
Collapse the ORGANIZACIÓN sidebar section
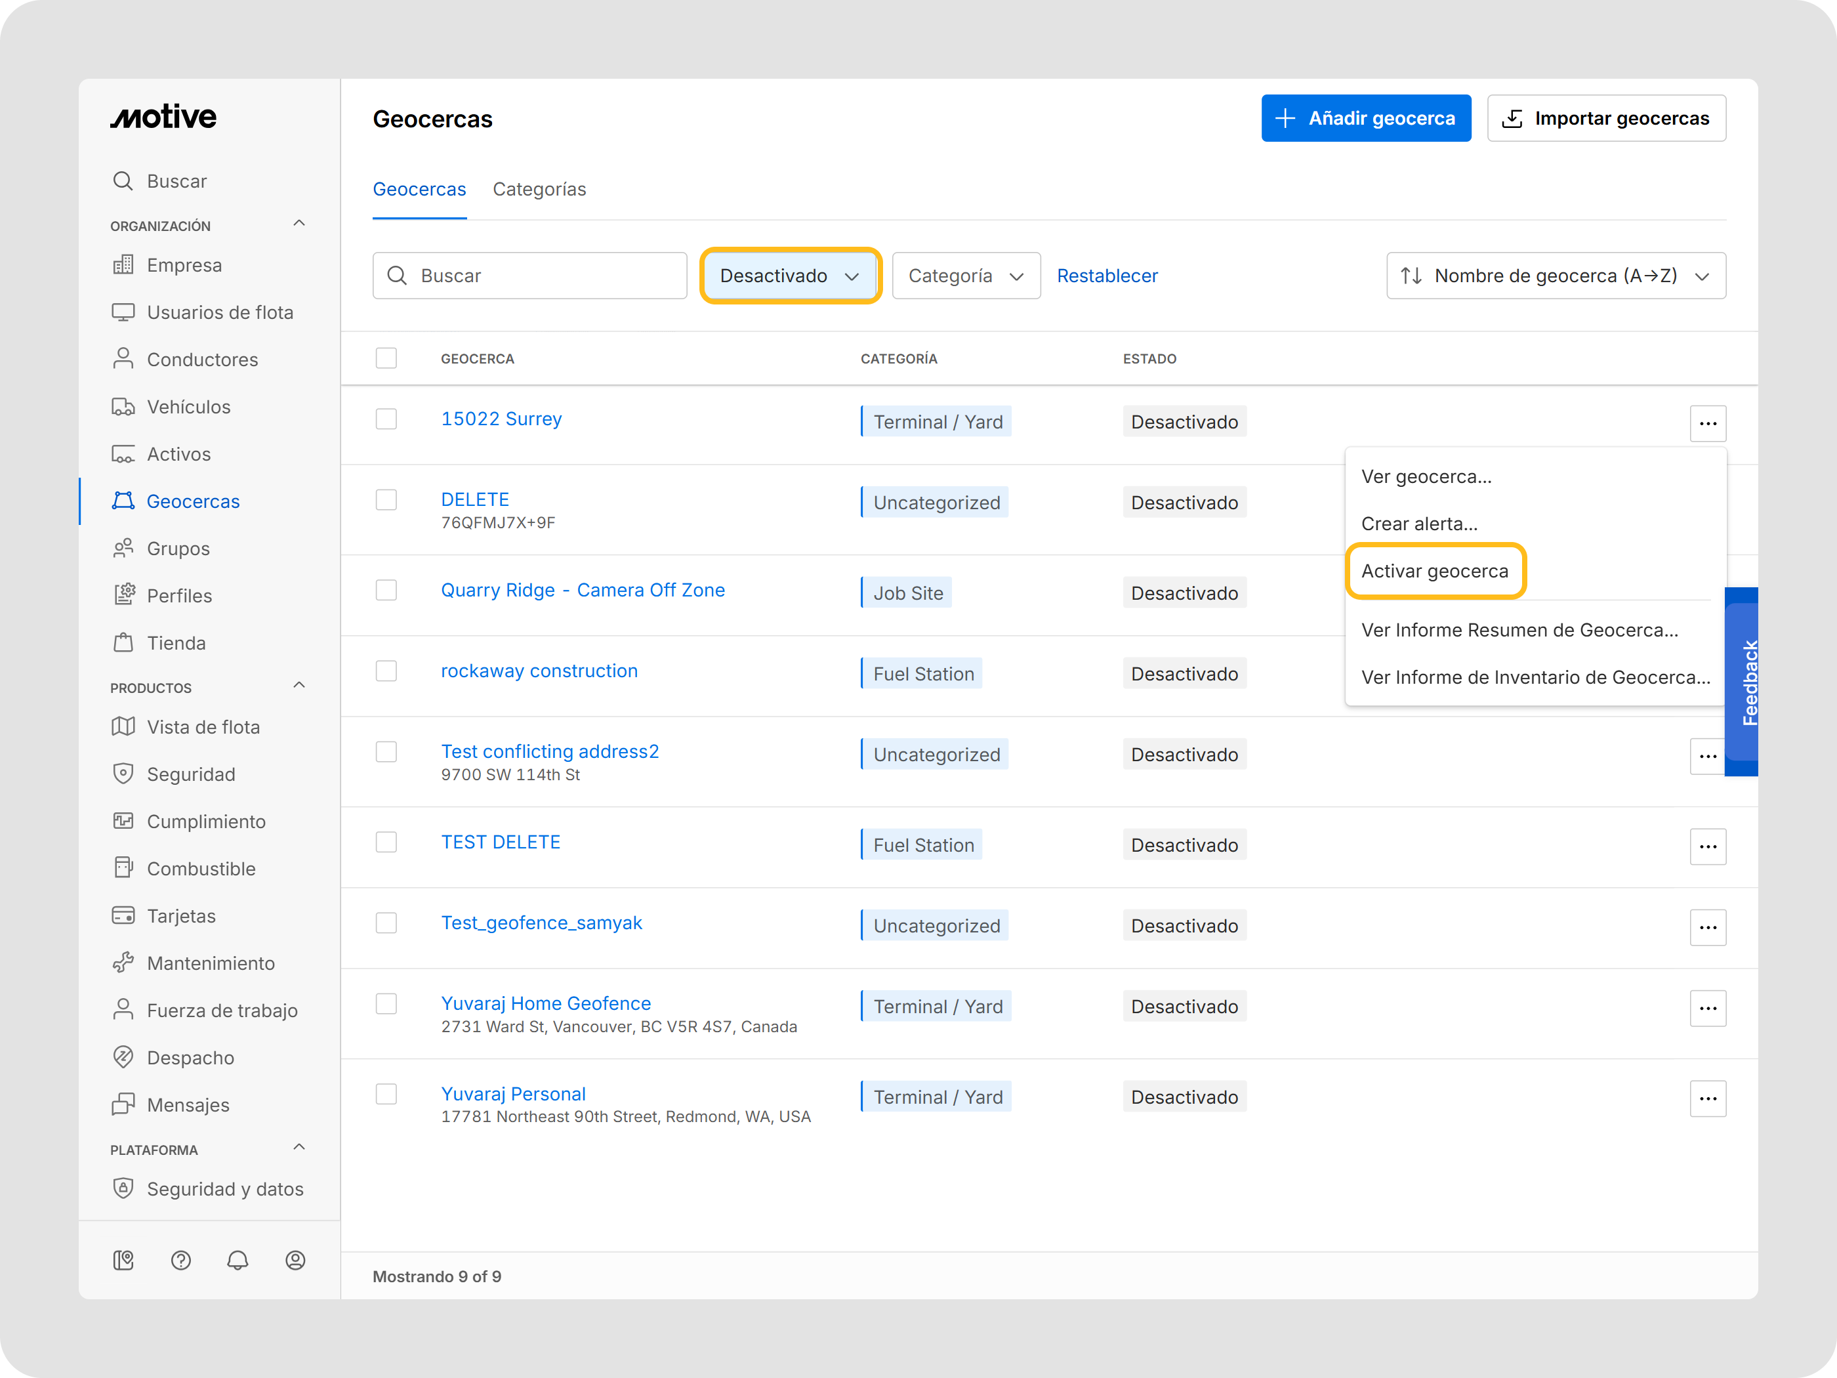[x=299, y=224]
